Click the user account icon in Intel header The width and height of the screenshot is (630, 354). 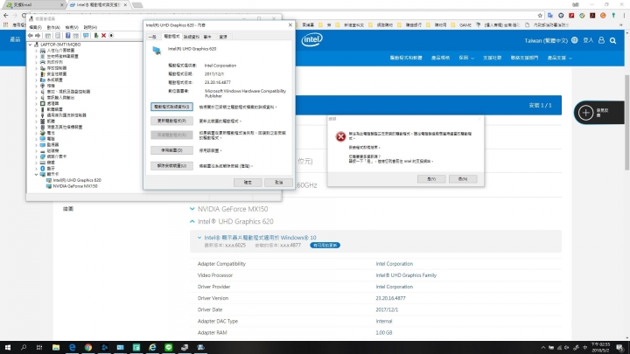pyautogui.click(x=601, y=40)
